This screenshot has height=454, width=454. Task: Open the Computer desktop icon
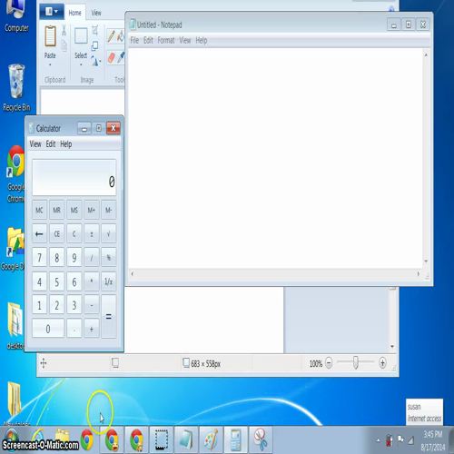[16, 16]
